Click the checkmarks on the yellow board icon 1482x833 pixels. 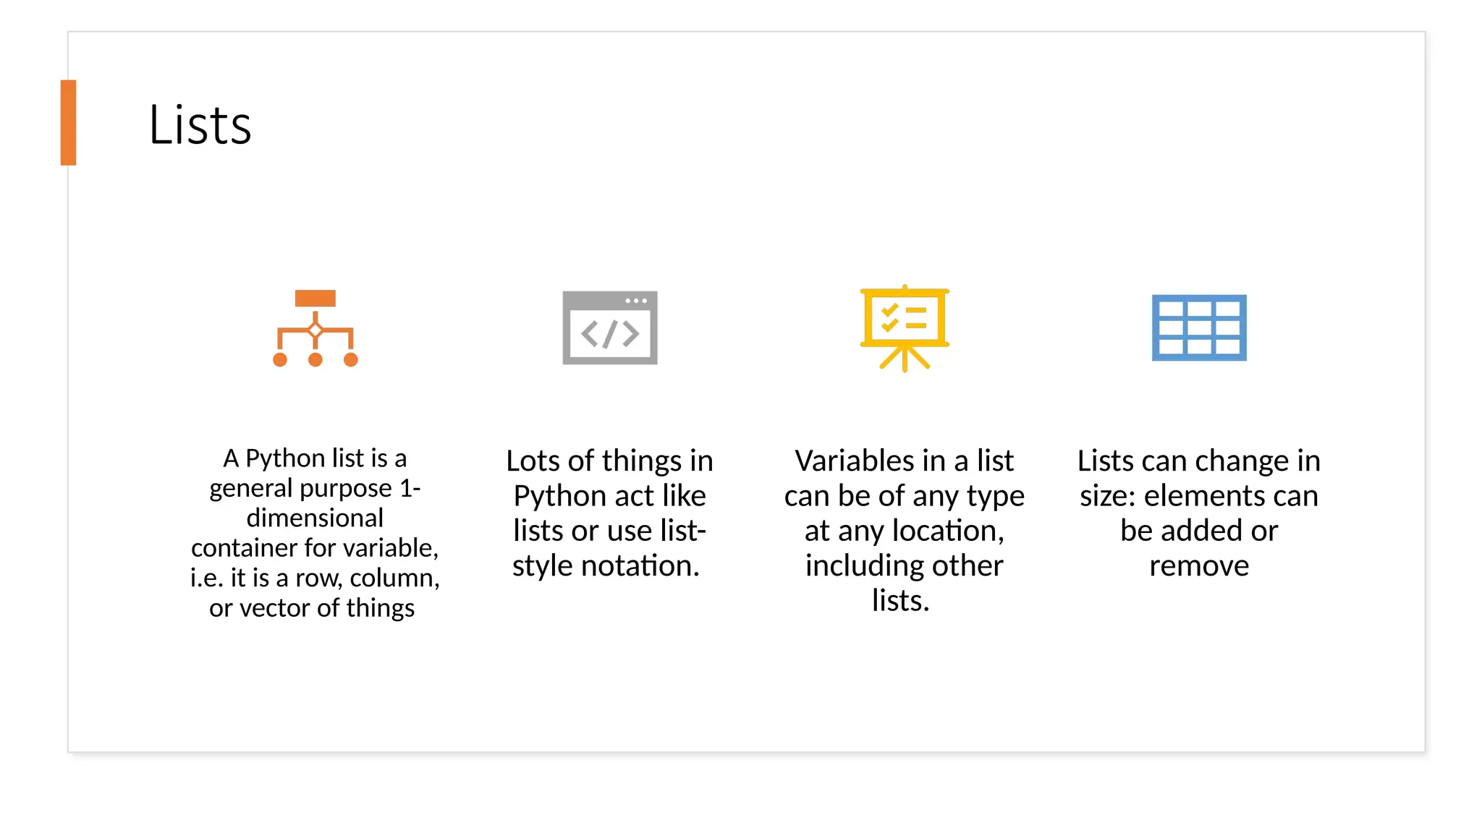coord(889,317)
